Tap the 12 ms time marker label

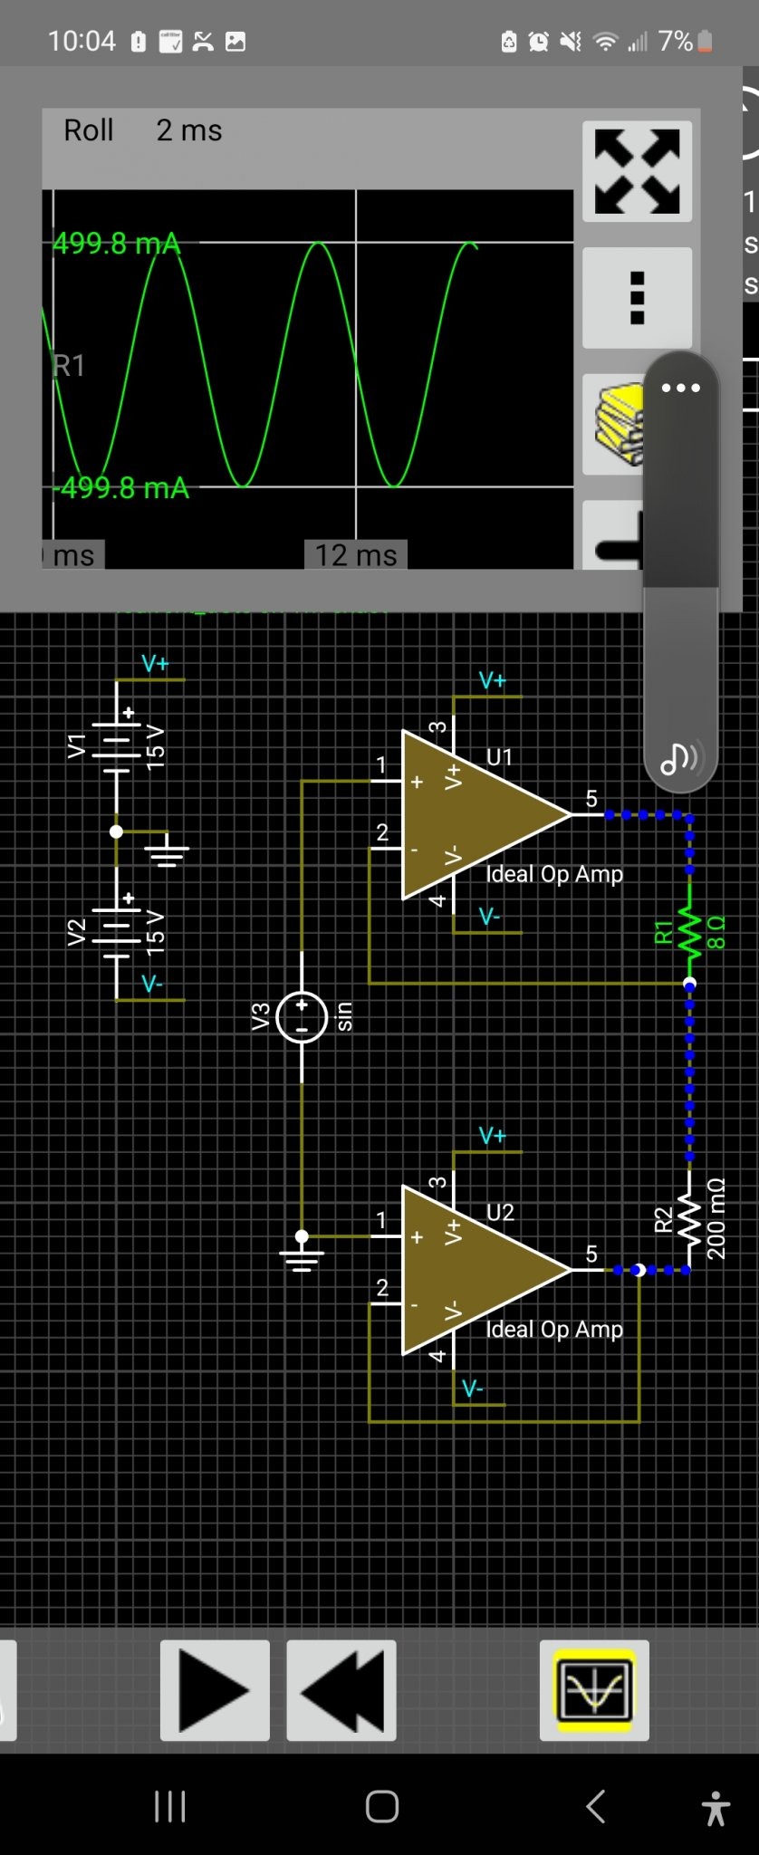coord(356,554)
